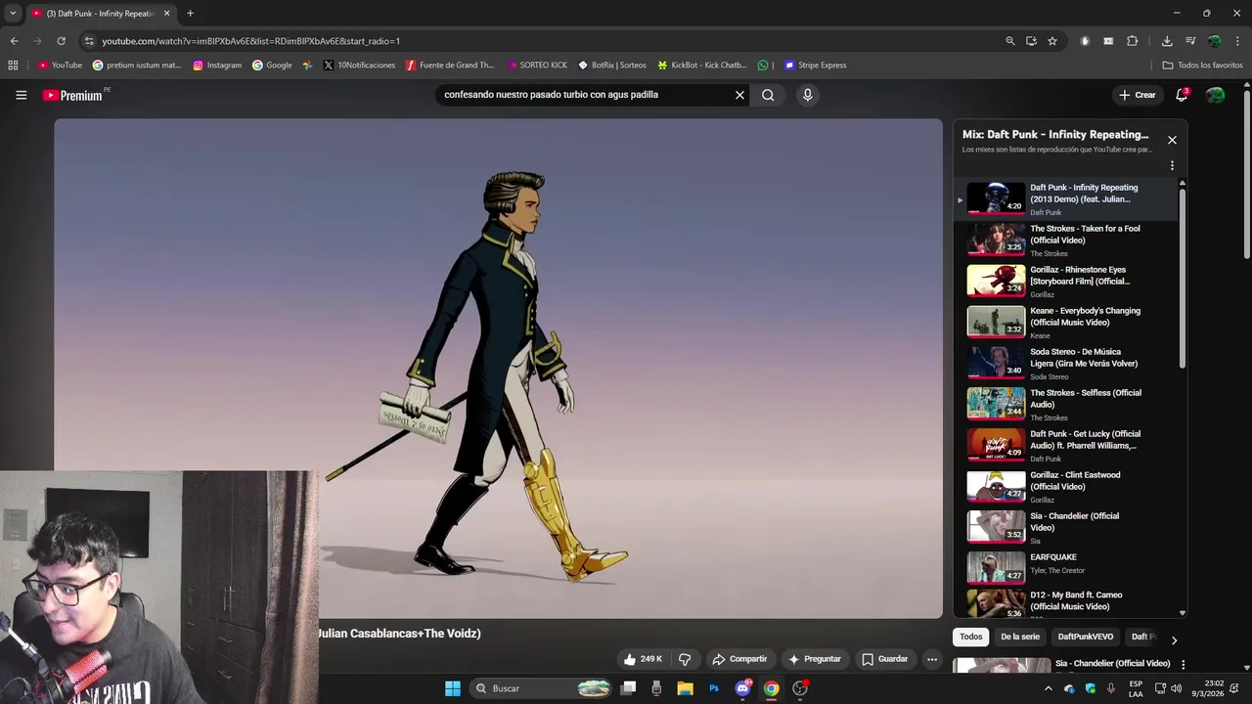Viewport: 1252px width, 704px height.
Task: Open Photoshop from the taskbar
Action: pyautogui.click(x=714, y=688)
